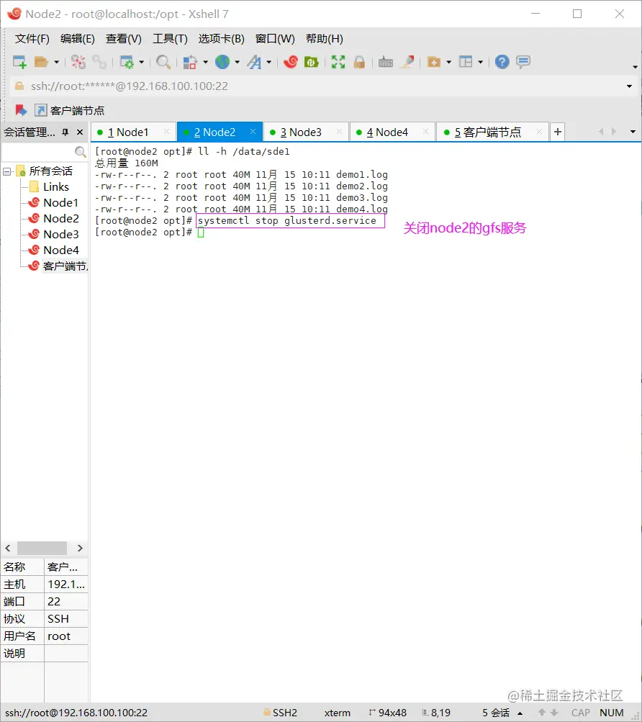Open the layout panel icon

click(x=466, y=62)
